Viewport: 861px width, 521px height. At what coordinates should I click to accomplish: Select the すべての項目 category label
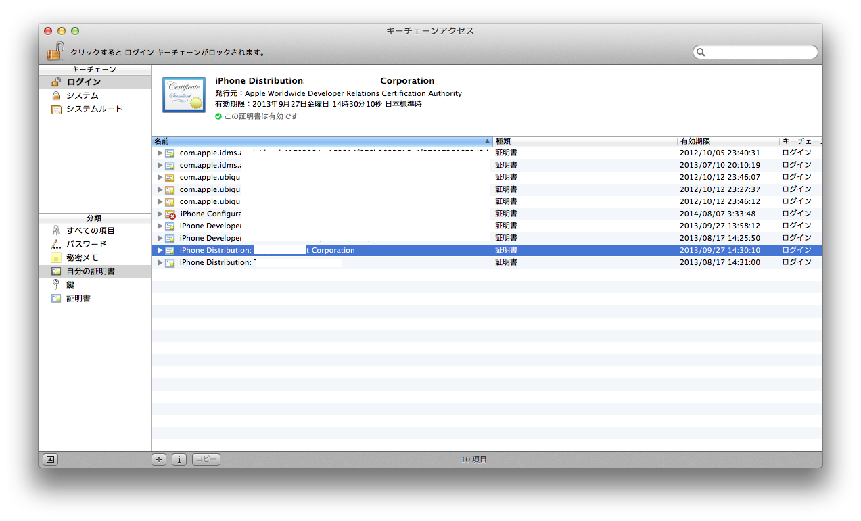pyautogui.click(x=91, y=230)
